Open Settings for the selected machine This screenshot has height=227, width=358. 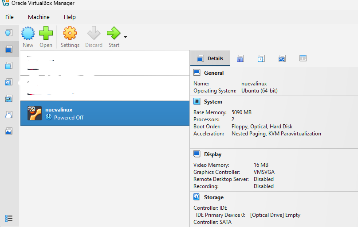tap(70, 37)
